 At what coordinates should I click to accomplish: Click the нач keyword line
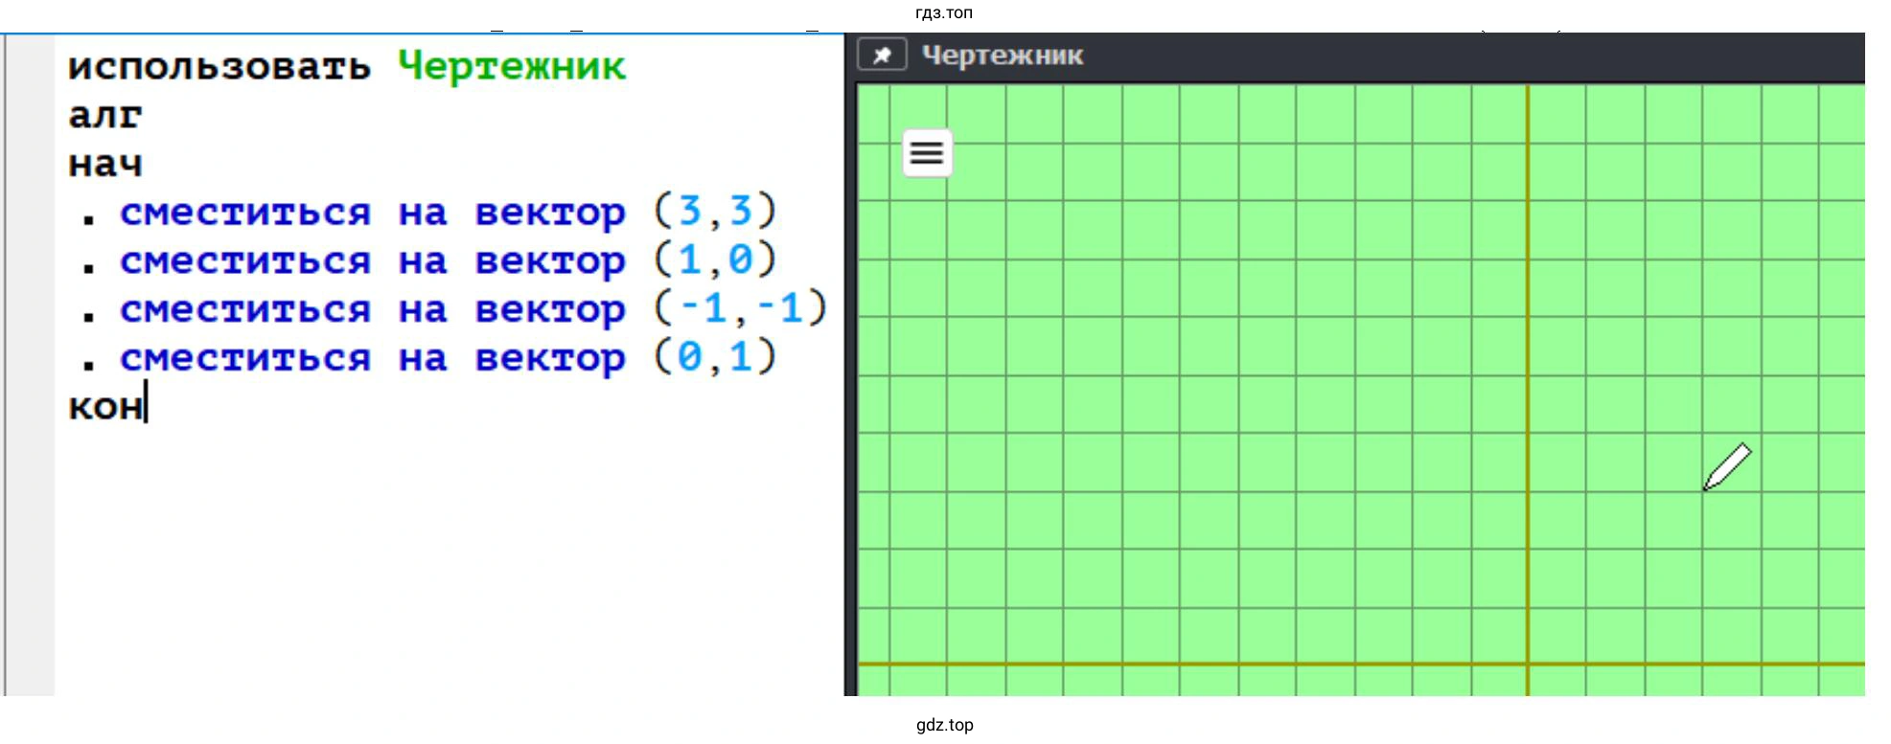tap(105, 165)
